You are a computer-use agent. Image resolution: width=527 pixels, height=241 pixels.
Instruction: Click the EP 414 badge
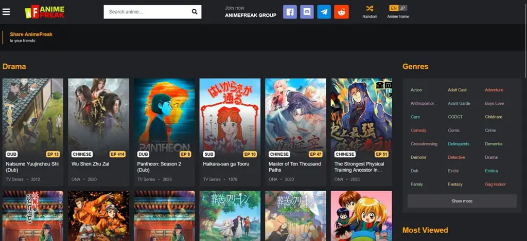(x=117, y=154)
